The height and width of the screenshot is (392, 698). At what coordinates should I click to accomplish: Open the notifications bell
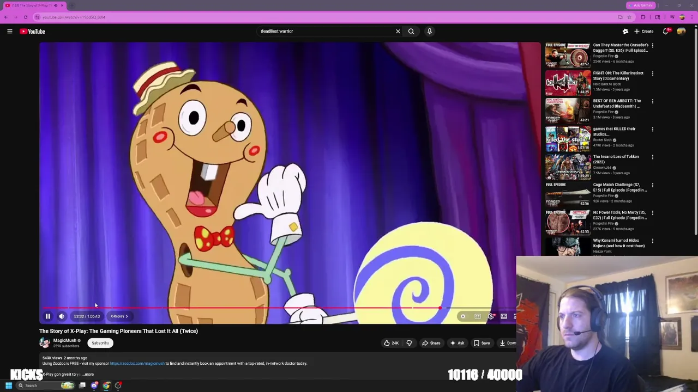click(666, 32)
